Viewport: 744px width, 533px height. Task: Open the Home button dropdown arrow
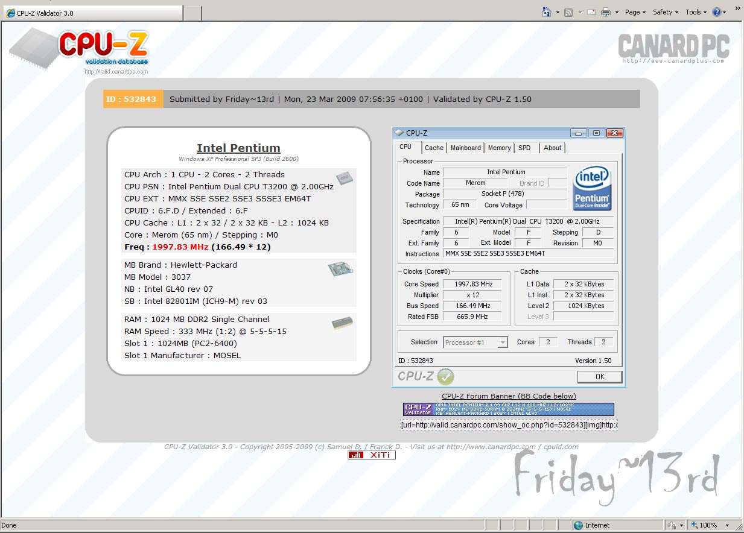click(x=558, y=13)
